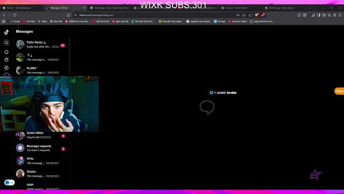
Task: Open the Stacks conversation
Action: click(41, 174)
